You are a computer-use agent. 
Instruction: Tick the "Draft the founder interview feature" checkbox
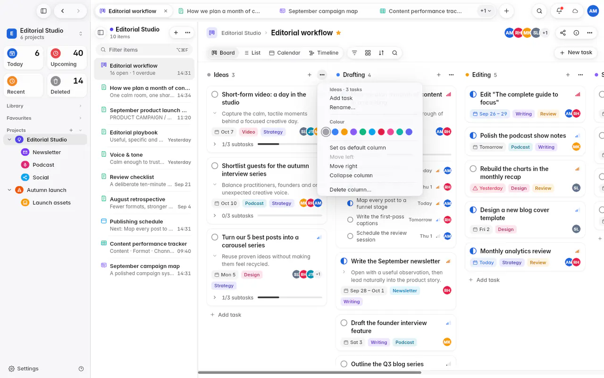pyautogui.click(x=344, y=323)
